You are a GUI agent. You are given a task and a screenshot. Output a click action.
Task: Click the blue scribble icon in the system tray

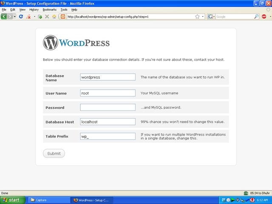[247, 200]
